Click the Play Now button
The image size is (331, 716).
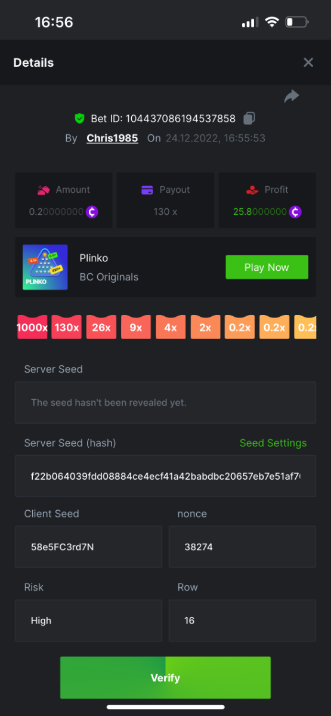pyautogui.click(x=267, y=267)
